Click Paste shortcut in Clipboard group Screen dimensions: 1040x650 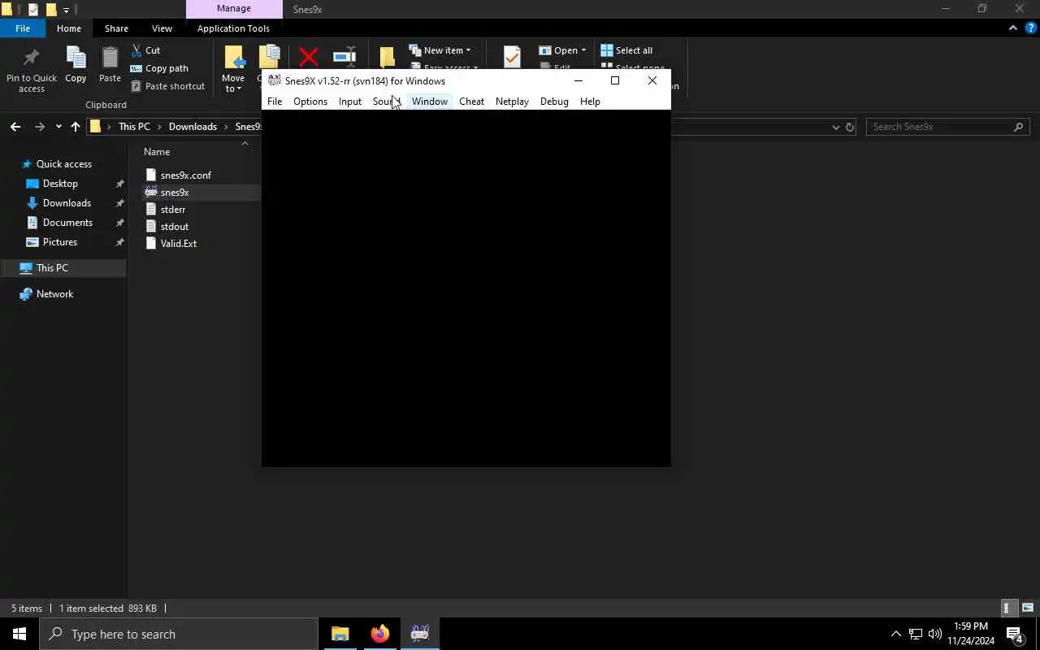click(167, 86)
